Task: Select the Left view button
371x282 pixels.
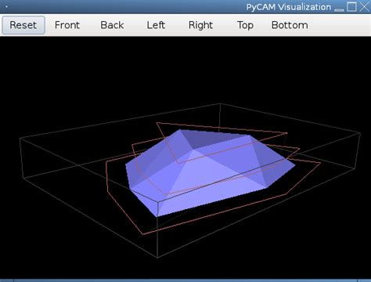Action: coord(156,25)
